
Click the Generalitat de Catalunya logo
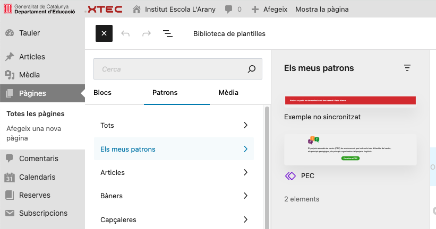[x=39, y=9]
